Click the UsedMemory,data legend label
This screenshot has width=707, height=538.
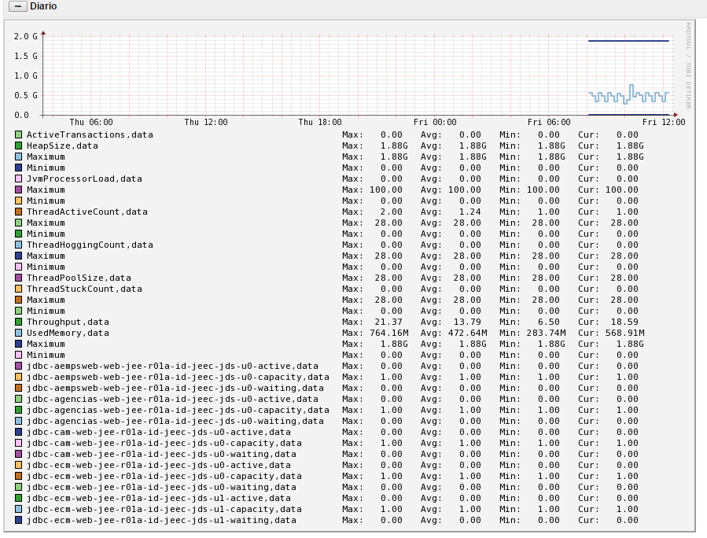pyautogui.click(x=68, y=333)
